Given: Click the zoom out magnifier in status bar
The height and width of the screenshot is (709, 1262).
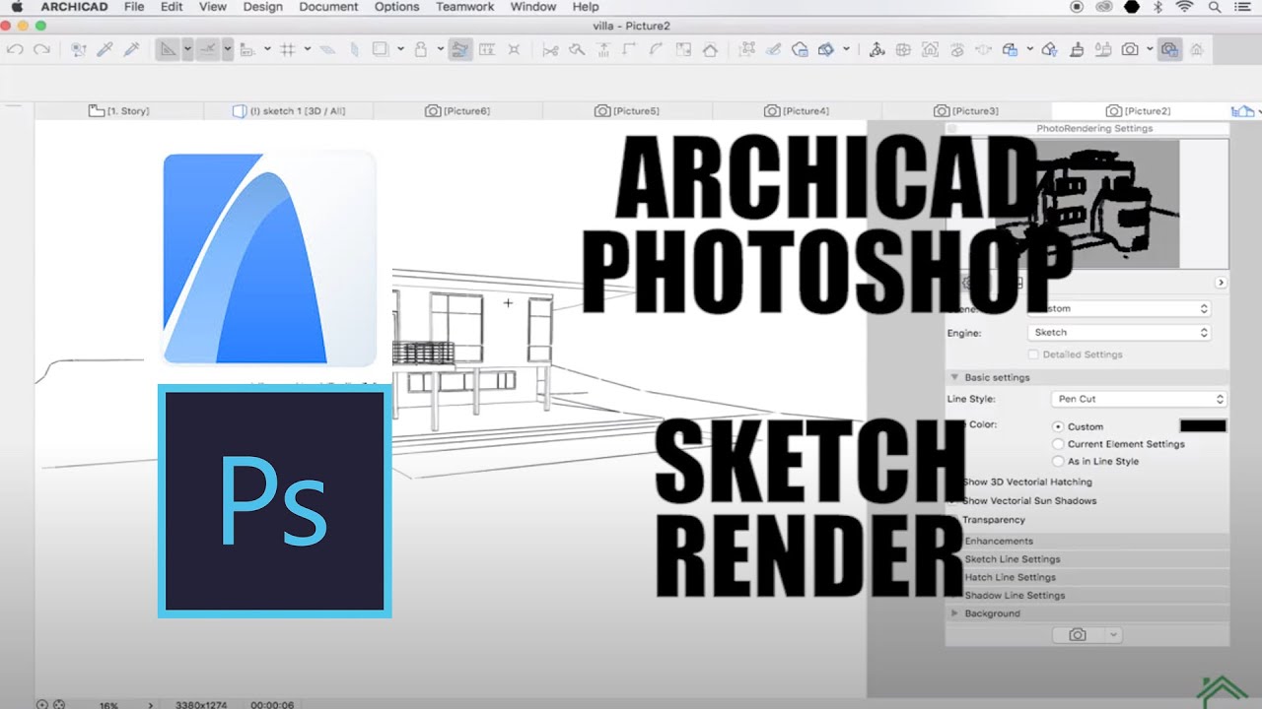Looking at the screenshot, I should click(x=42, y=704).
